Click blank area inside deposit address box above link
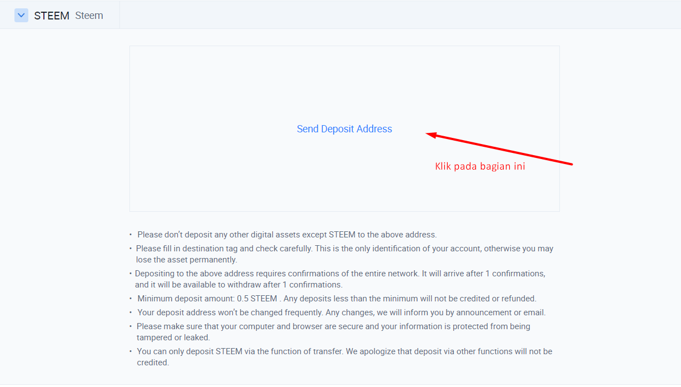681x387 pixels. pos(344,83)
